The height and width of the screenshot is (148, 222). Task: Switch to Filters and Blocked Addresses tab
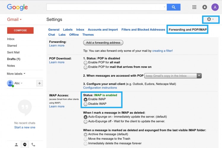(143, 30)
